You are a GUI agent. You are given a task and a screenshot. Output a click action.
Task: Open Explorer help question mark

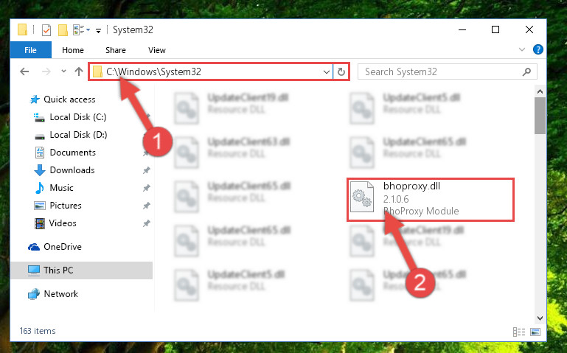pyautogui.click(x=538, y=49)
